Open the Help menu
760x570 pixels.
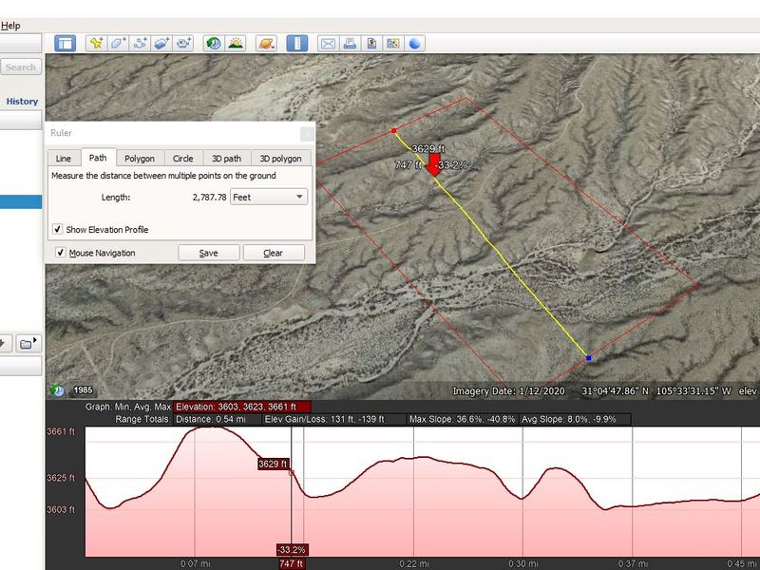coord(10,26)
